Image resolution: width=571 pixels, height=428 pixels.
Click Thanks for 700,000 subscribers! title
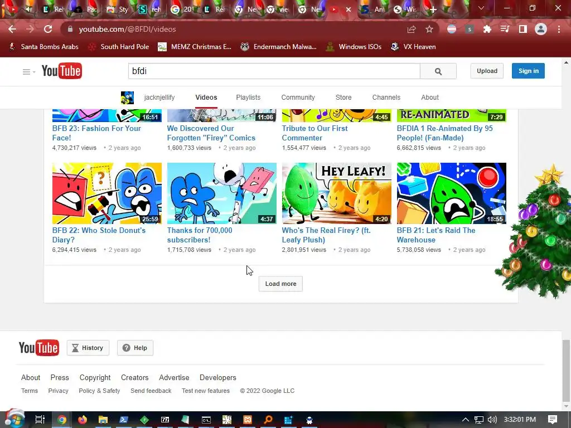click(200, 235)
